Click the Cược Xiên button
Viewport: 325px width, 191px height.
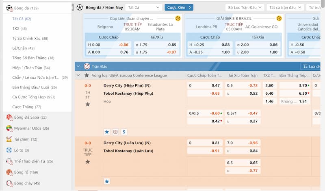tap(179, 7)
